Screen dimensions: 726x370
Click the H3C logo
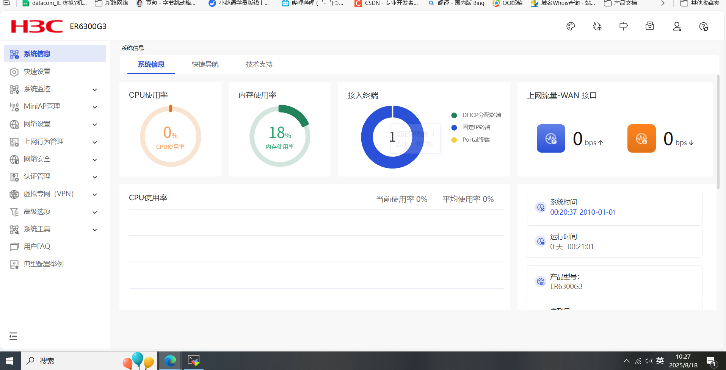point(36,26)
